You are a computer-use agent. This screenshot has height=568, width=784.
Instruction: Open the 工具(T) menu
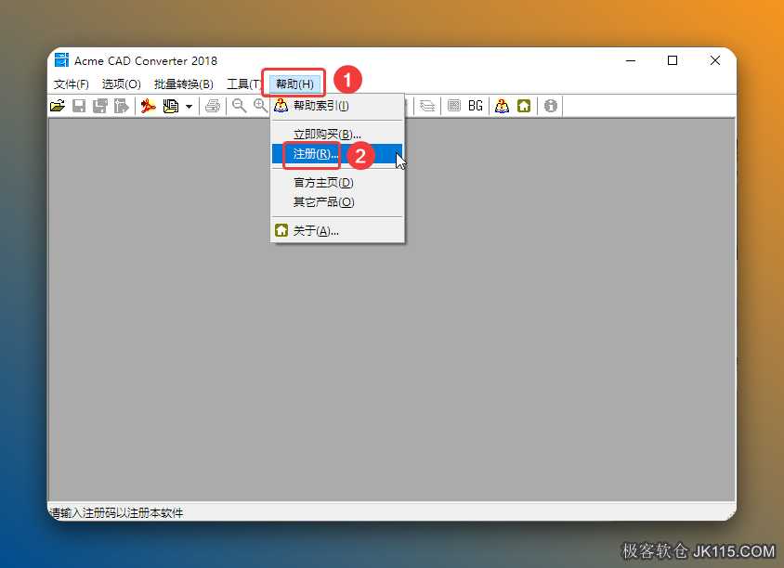(x=243, y=84)
